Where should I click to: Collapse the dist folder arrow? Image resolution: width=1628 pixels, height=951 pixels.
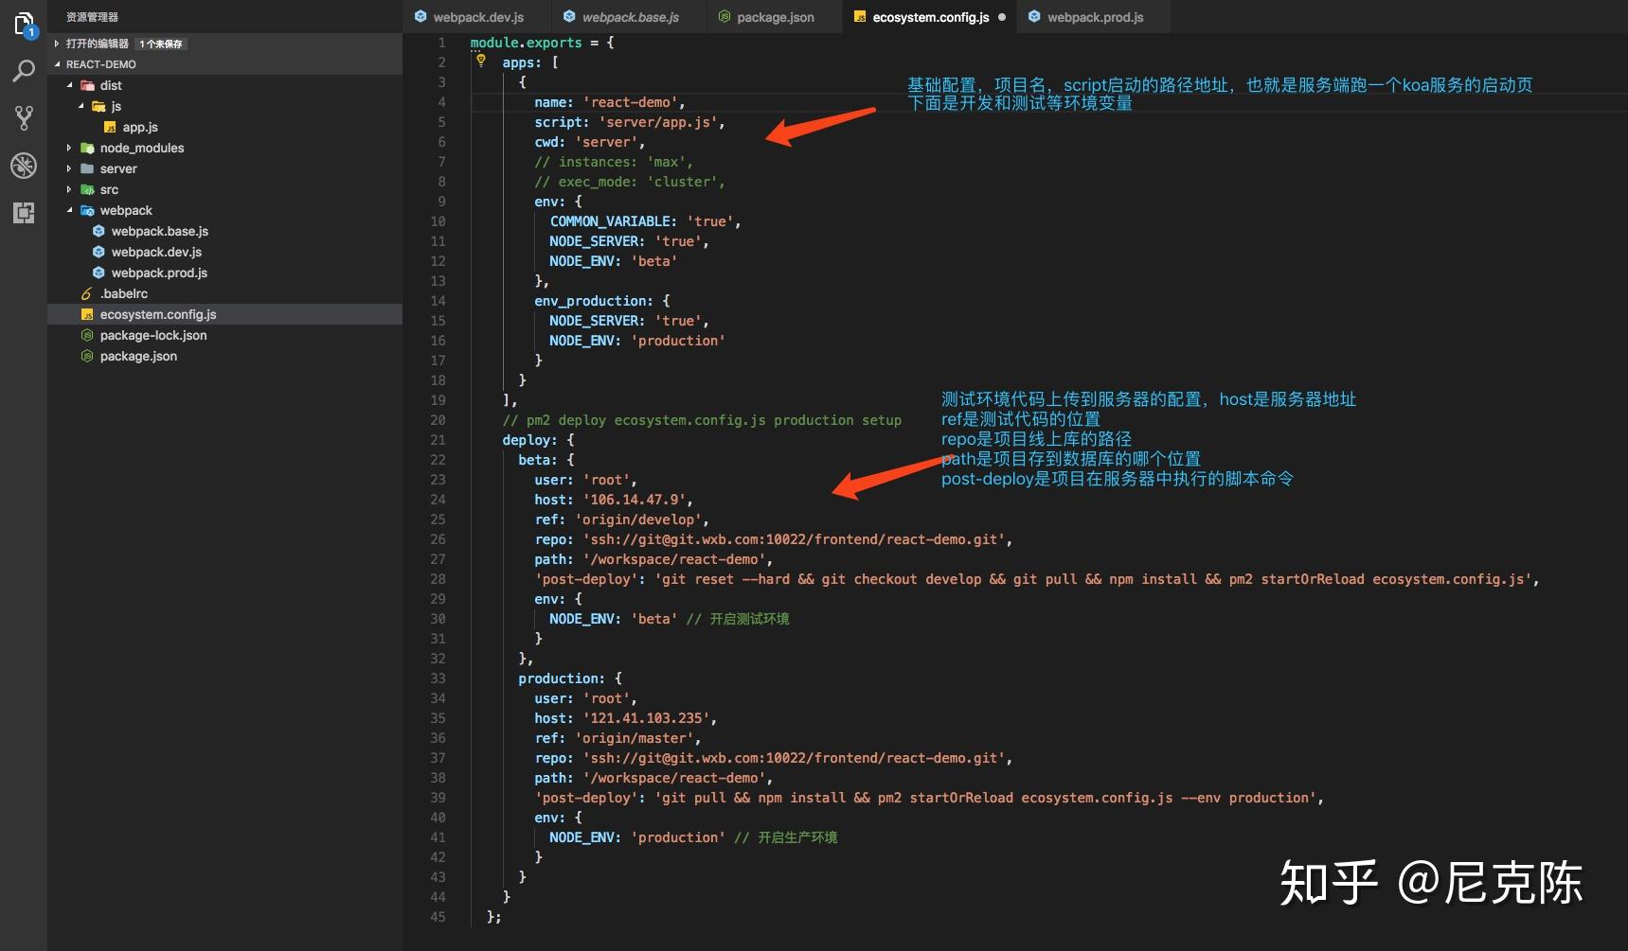coord(69,85)
